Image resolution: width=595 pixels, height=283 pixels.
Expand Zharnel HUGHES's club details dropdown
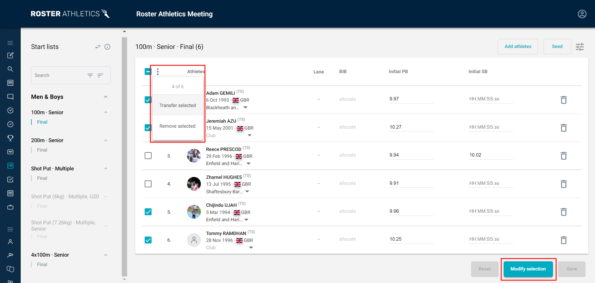247,191
